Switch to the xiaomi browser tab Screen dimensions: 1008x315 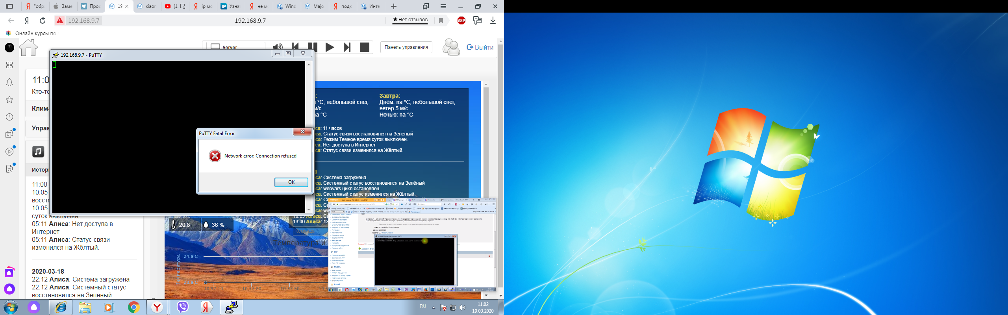[x=147, y=6]
